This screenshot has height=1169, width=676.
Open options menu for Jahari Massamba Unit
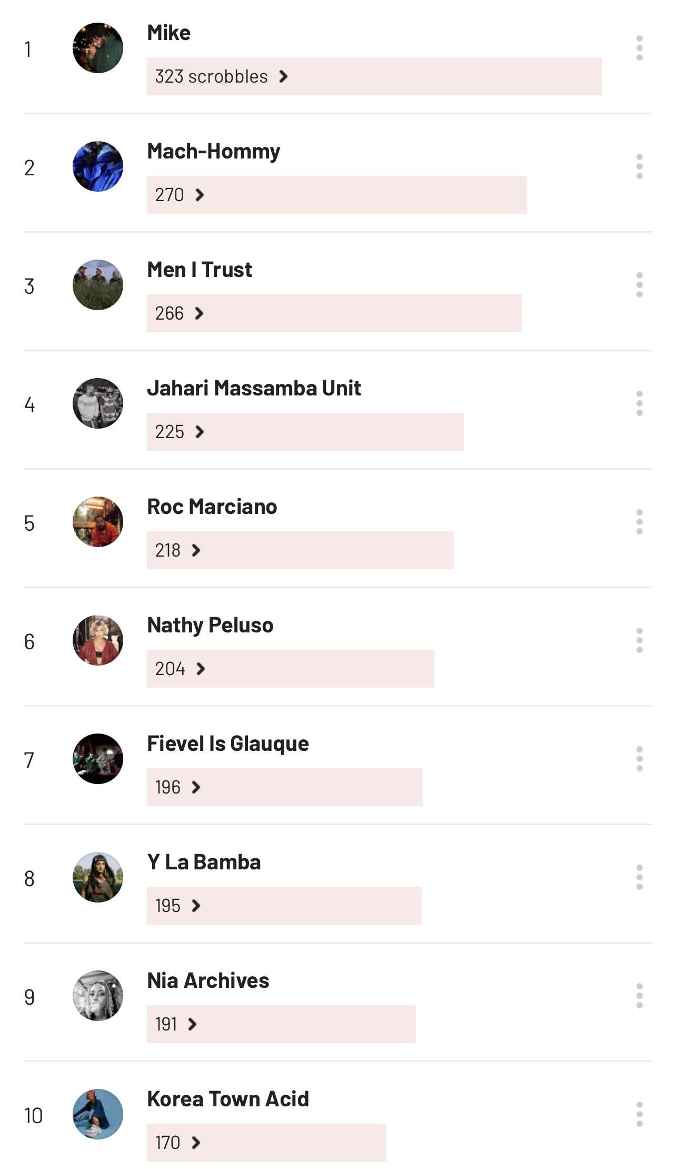click(639, 403)
